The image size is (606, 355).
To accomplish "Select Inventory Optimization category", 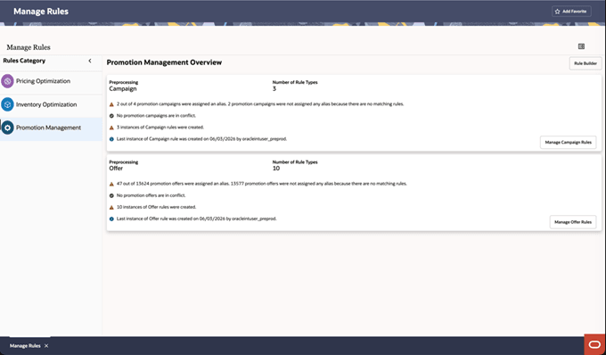I will tap(51, 104).
